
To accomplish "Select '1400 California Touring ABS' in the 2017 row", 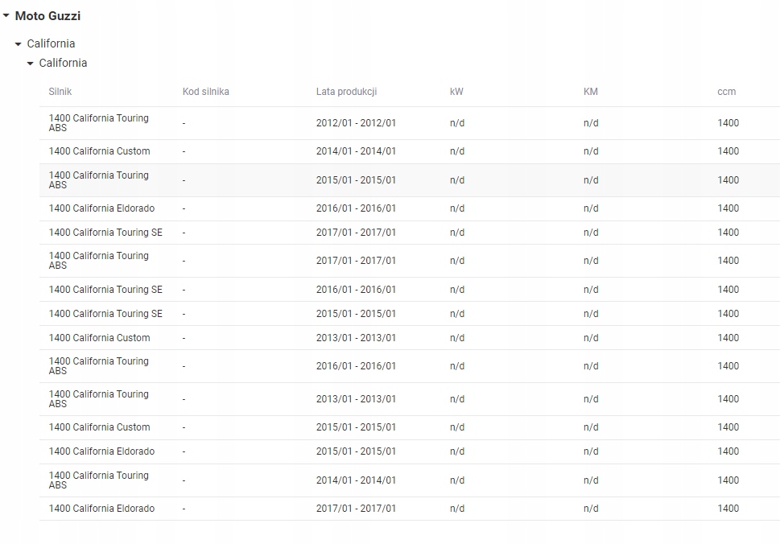I will point(98,261).
